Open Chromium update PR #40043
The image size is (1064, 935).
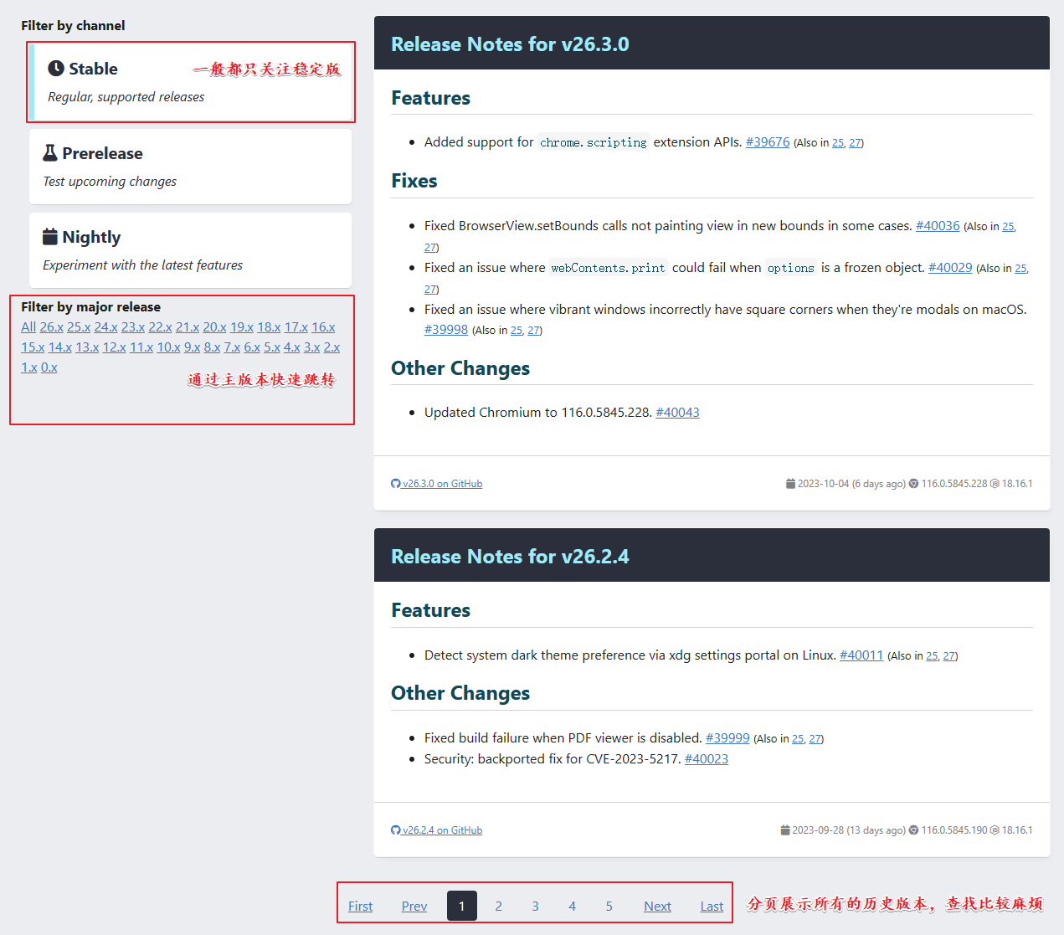click(678, 413)
